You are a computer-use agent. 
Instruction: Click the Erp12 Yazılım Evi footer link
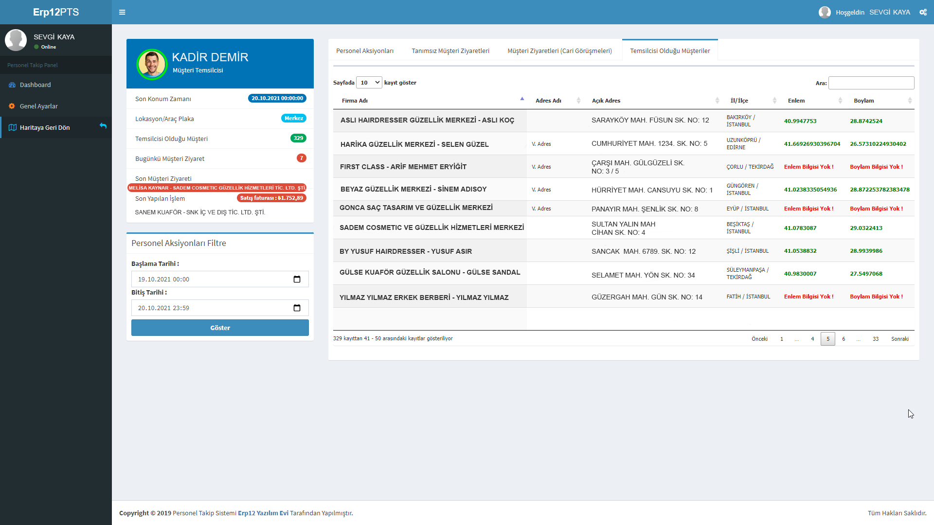[x=263, y=513]
